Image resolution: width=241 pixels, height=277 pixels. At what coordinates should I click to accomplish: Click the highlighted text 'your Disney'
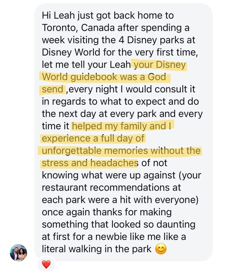160,65
